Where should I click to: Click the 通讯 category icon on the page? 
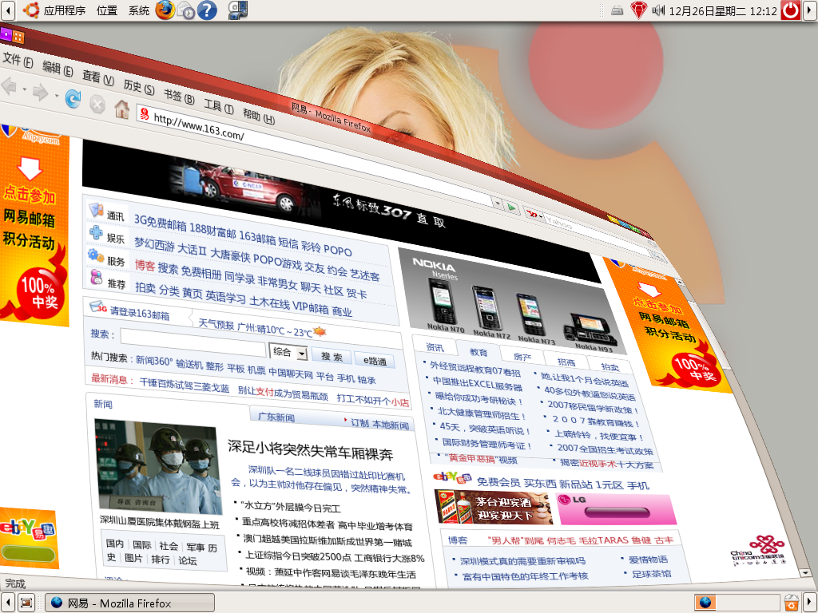pyautogui.click(x=96, y=210)
